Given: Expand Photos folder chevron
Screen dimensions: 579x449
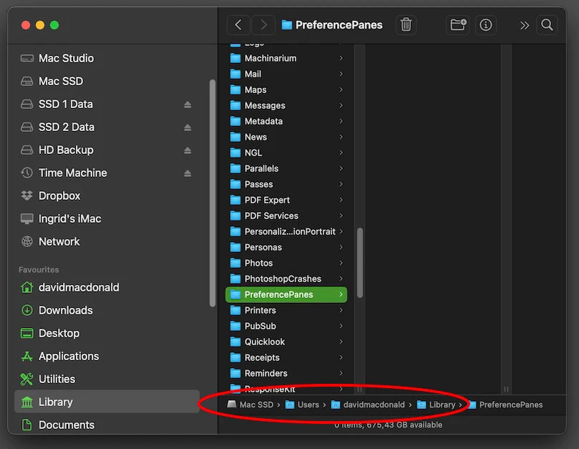Looking at the screenshot, I should click(x=341, y=263).
